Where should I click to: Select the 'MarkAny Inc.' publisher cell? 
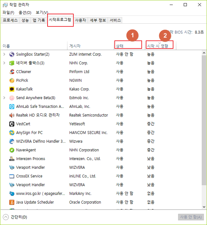point(80,194)
